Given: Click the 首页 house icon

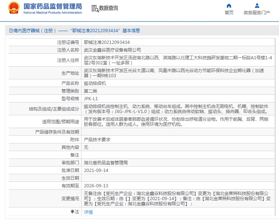Looking at the screenshot, I should click(x=229, y=5).
